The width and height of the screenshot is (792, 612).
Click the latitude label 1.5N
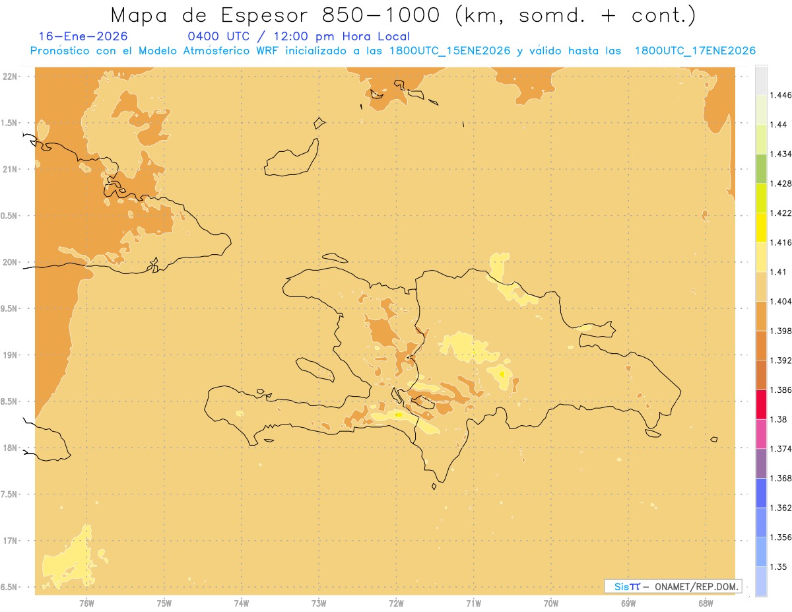pyautogui.click(x=10, y=123)
